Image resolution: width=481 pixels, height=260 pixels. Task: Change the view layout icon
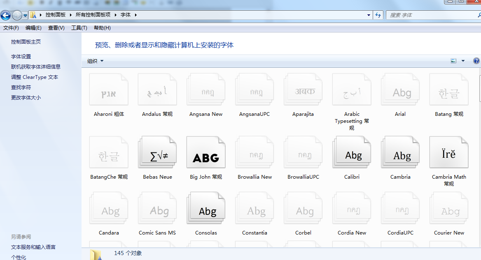[x=453, y=61]
